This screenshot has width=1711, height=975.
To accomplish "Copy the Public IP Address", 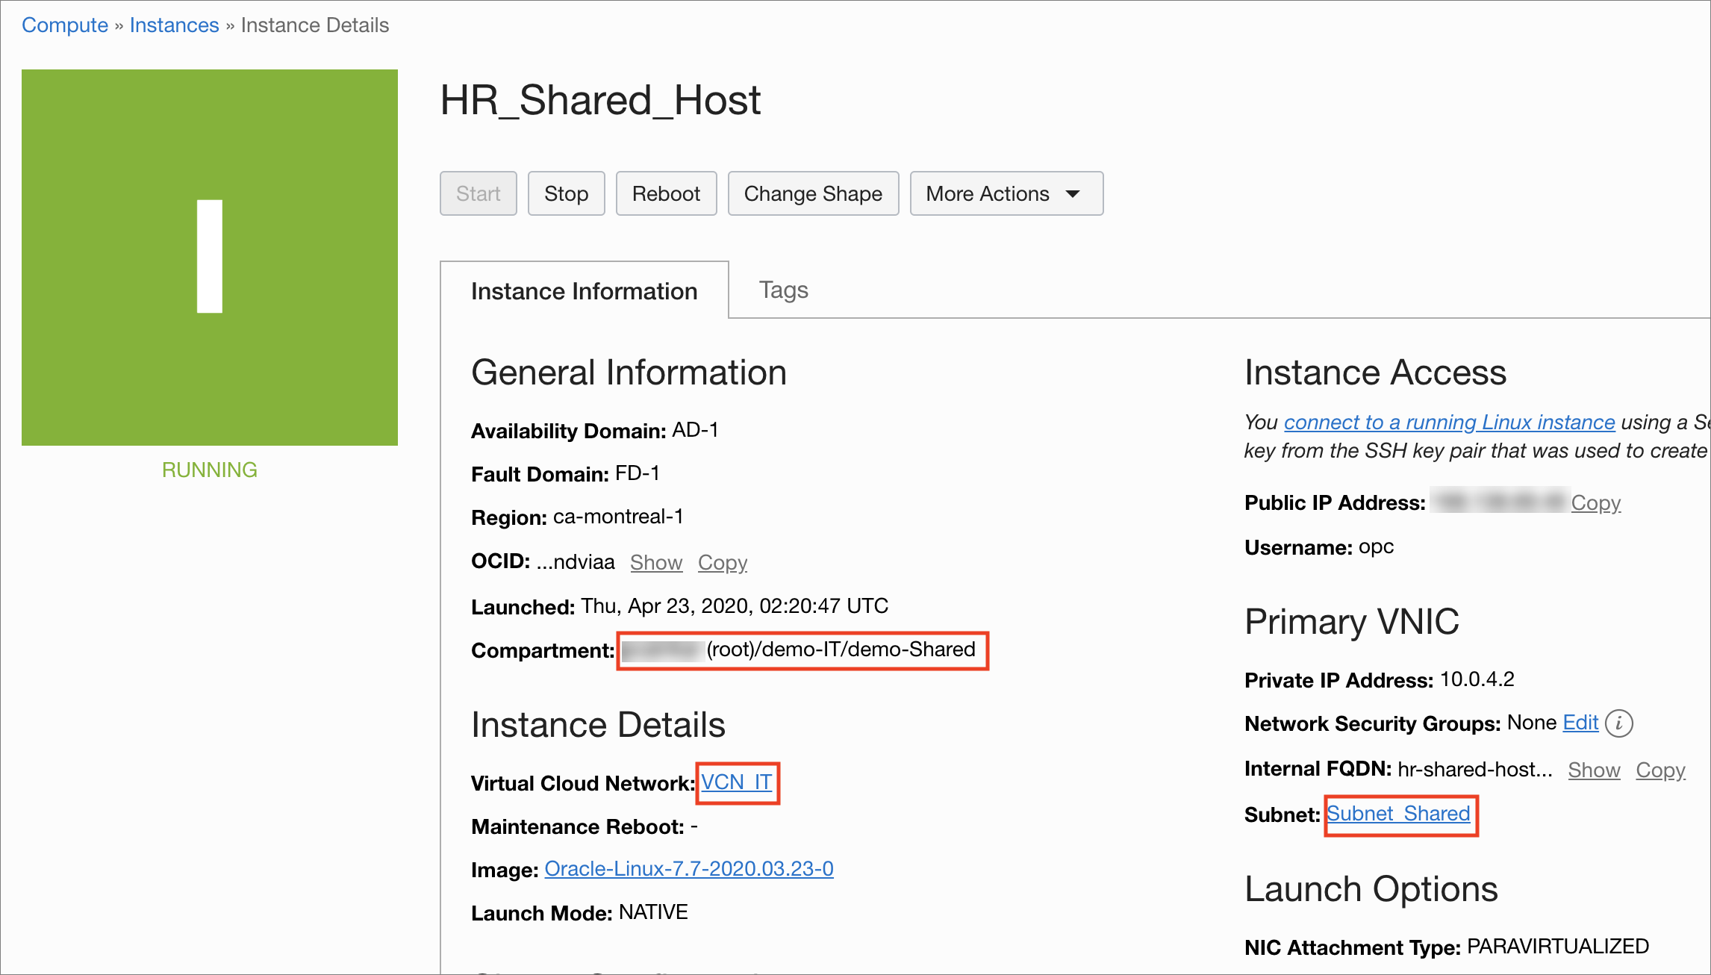I will 1595,502.
